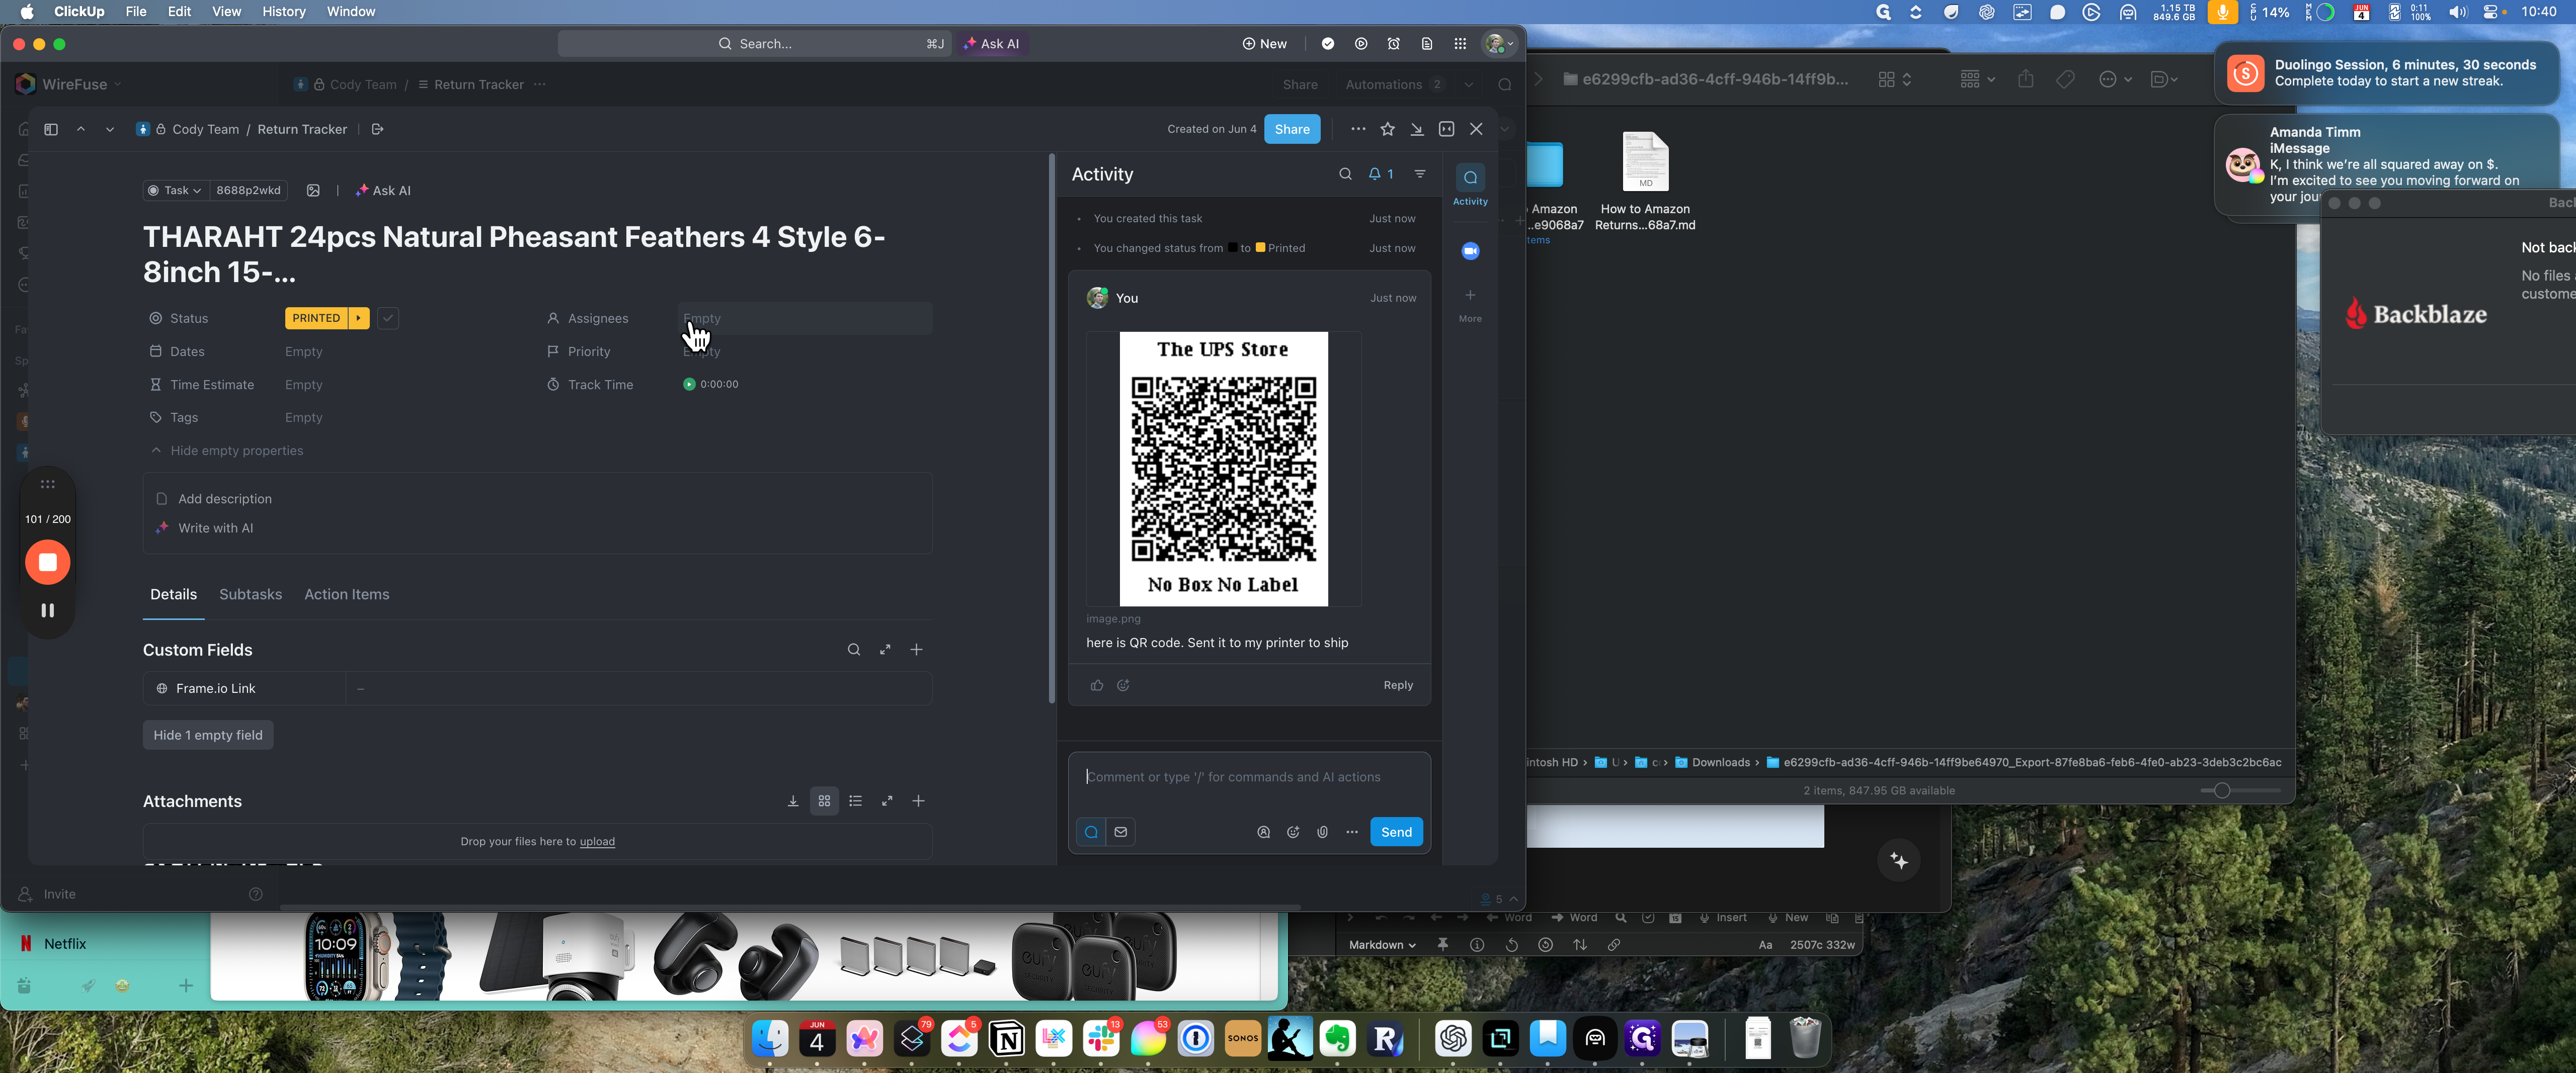Advance status with the arrow beside PRINTED
2576x1073 pixels.
[x=358, y=318]
